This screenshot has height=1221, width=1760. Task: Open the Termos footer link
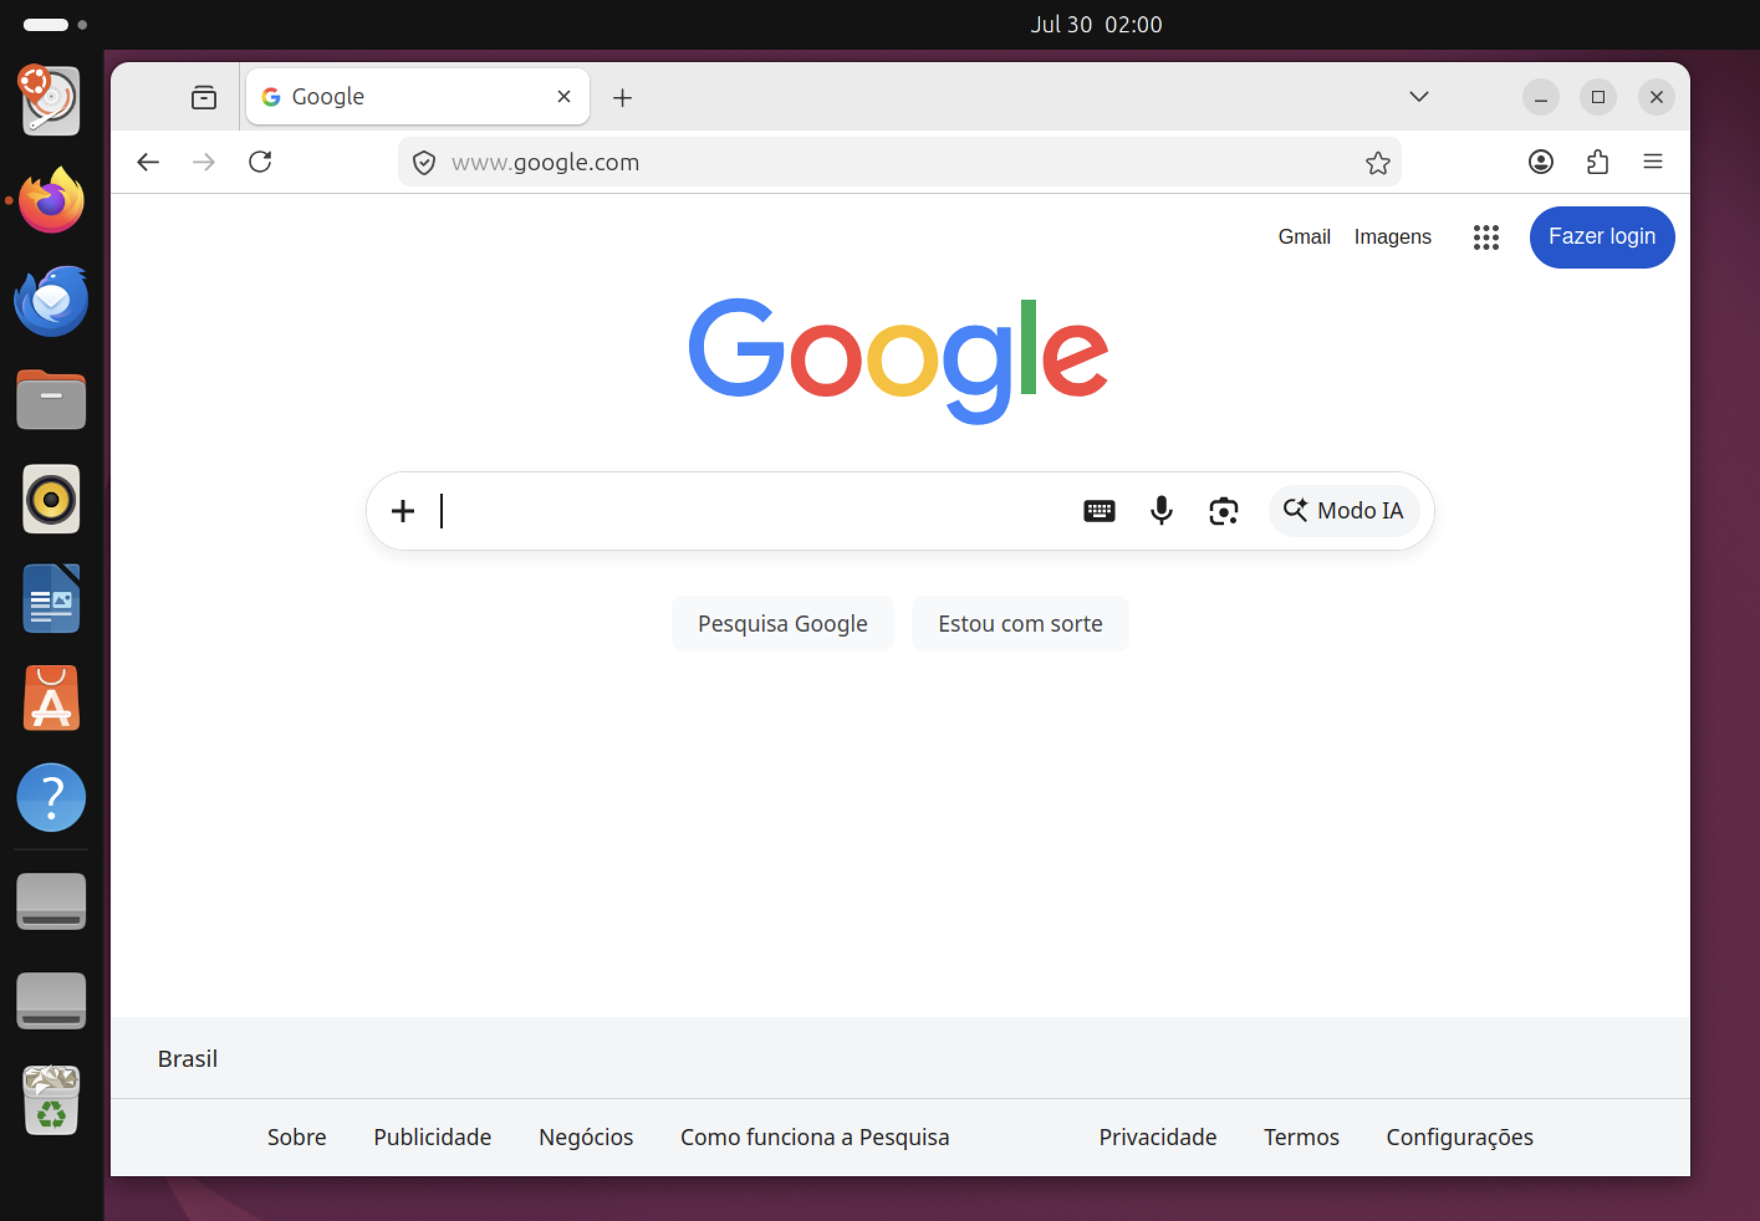[x=1301, y=1137]
